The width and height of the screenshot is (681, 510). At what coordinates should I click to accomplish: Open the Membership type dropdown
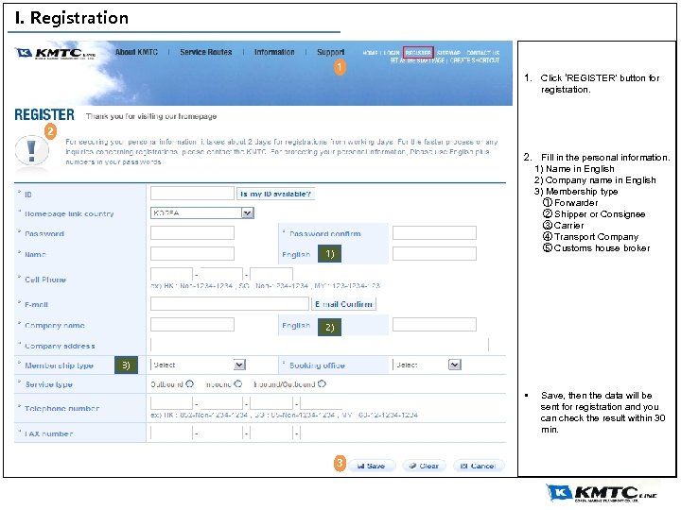click(198, 365)
